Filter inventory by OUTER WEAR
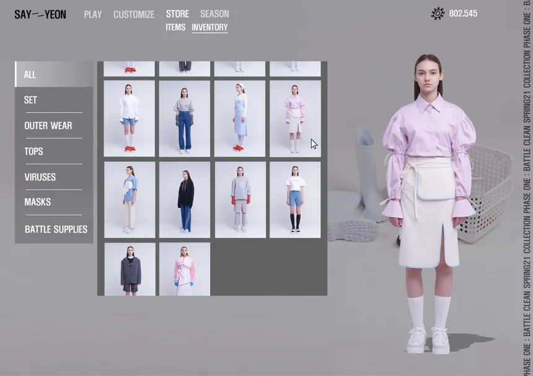 point(54,126)
